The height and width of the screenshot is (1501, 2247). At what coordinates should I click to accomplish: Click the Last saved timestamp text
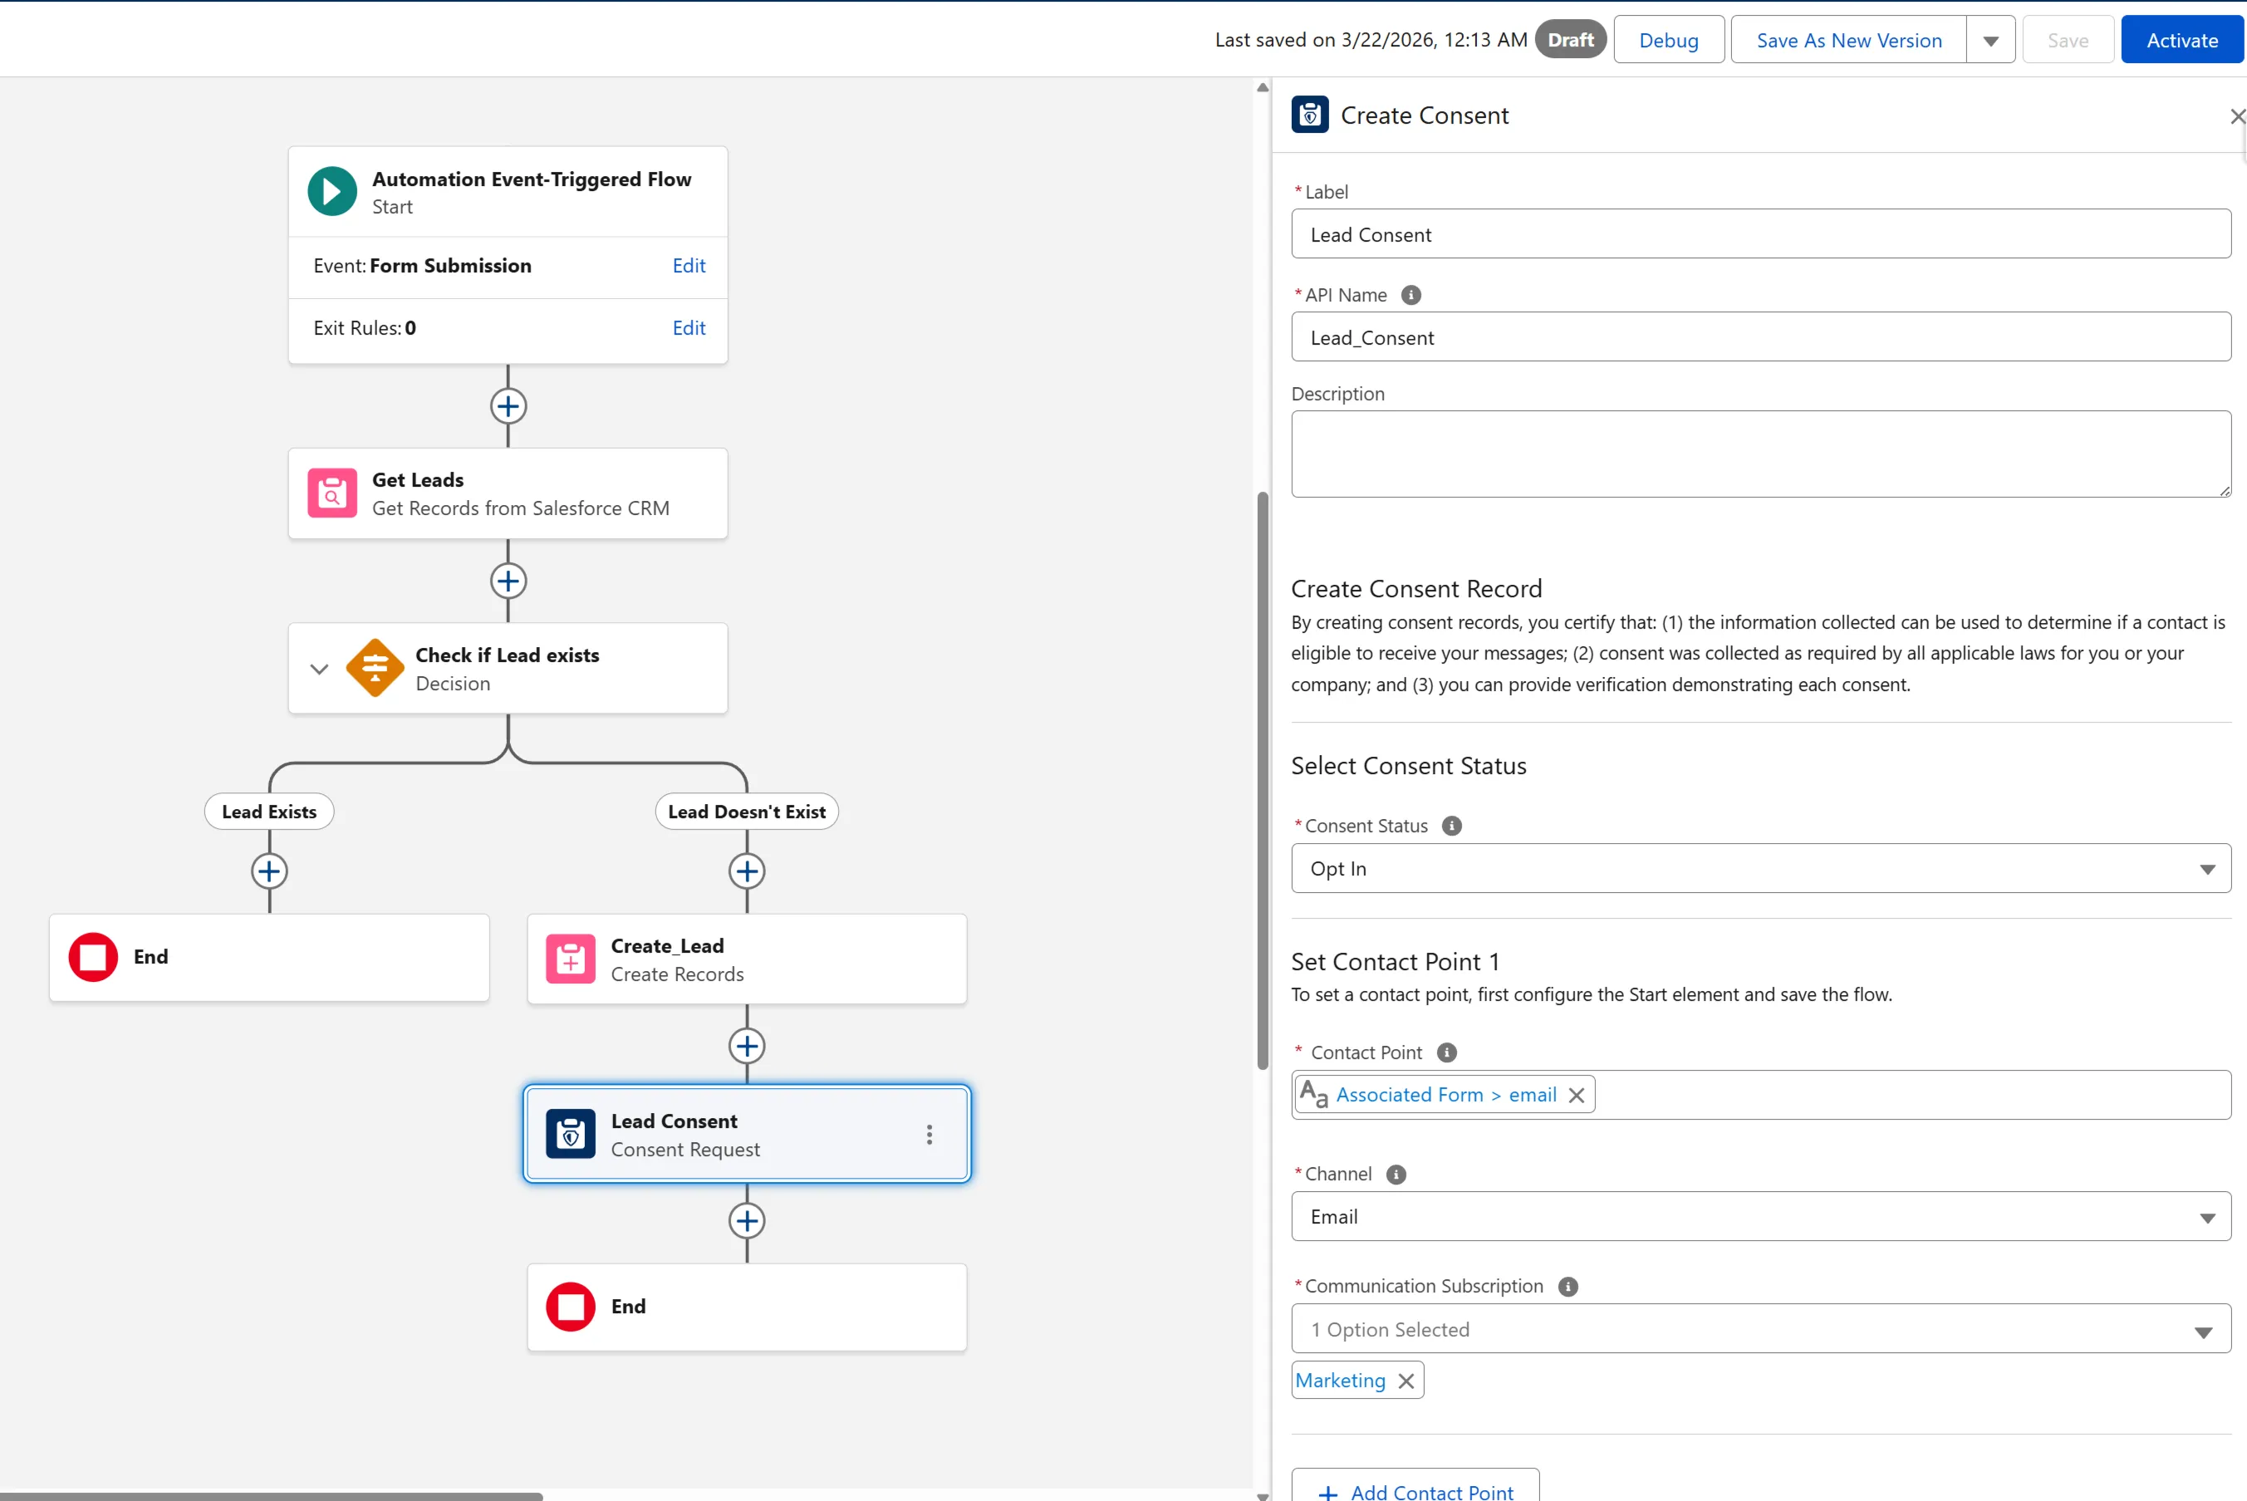click(x=1370, y=40)
